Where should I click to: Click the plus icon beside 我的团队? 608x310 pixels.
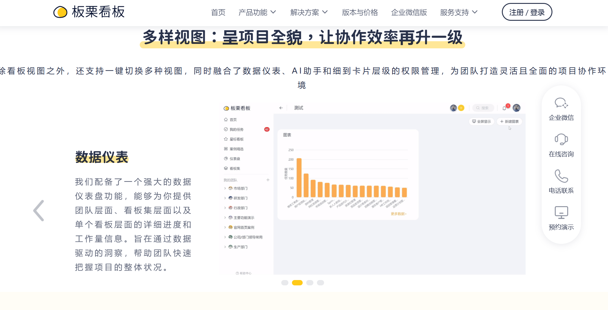[x=268, y=180]
